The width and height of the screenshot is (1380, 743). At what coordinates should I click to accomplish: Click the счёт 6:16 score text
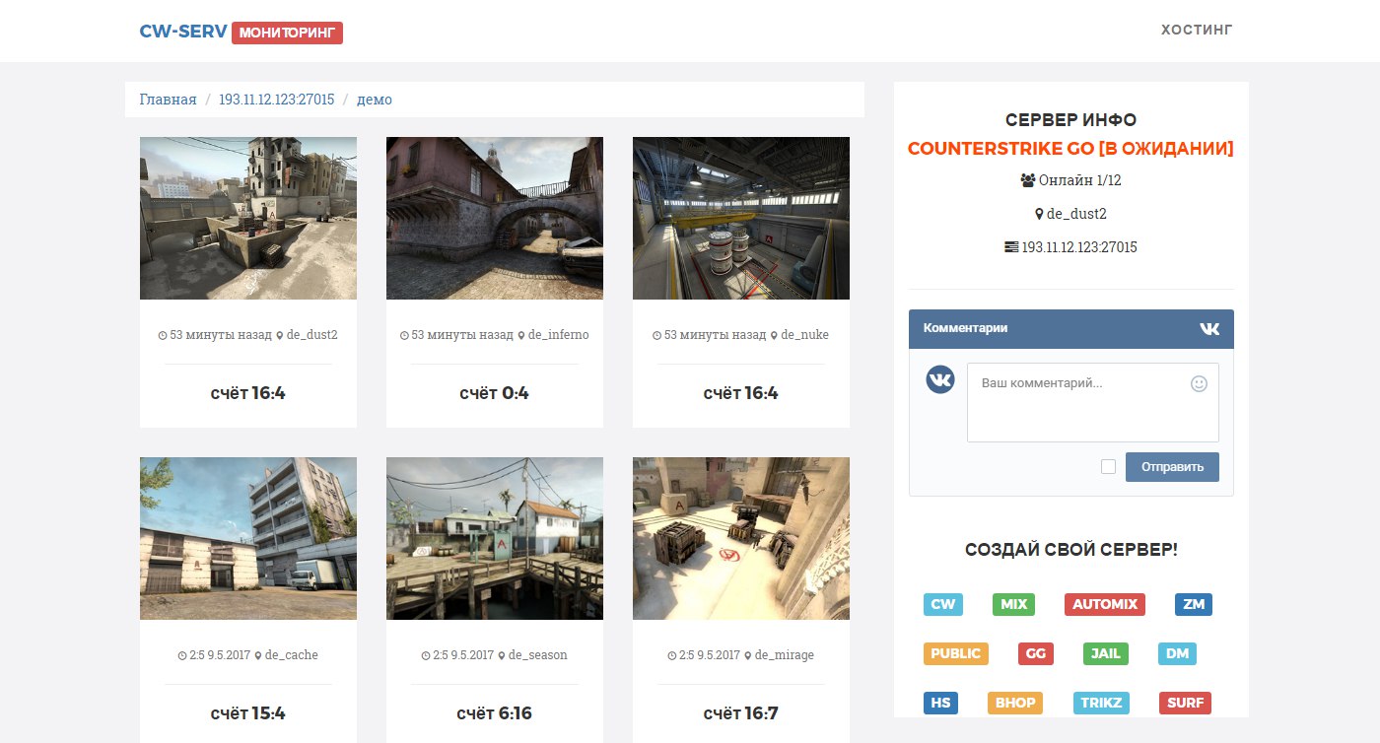pyautogui.click(x=495, y=713)
